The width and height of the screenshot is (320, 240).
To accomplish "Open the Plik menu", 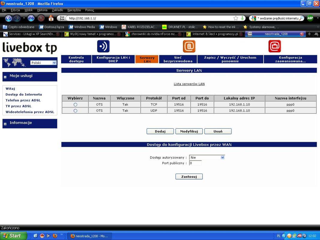I will (x=4, y=10).
